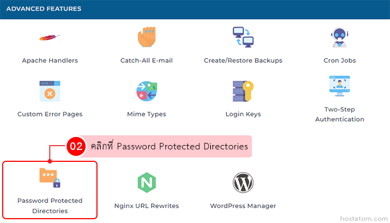Click the Advanced Features section header

point(44,9)
